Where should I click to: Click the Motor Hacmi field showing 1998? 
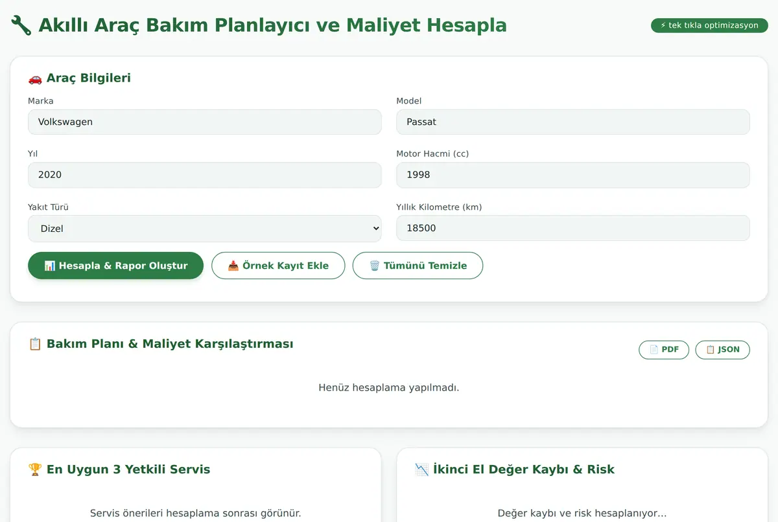[573, 175]
